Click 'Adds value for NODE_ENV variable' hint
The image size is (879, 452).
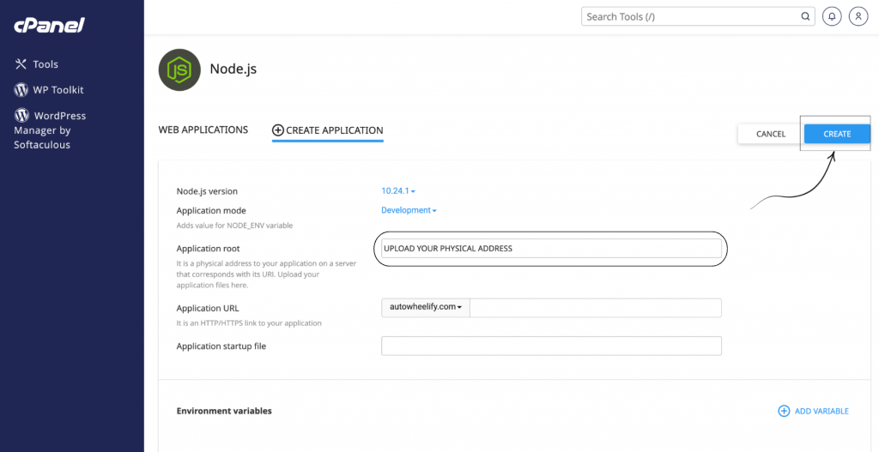[234, 226]
